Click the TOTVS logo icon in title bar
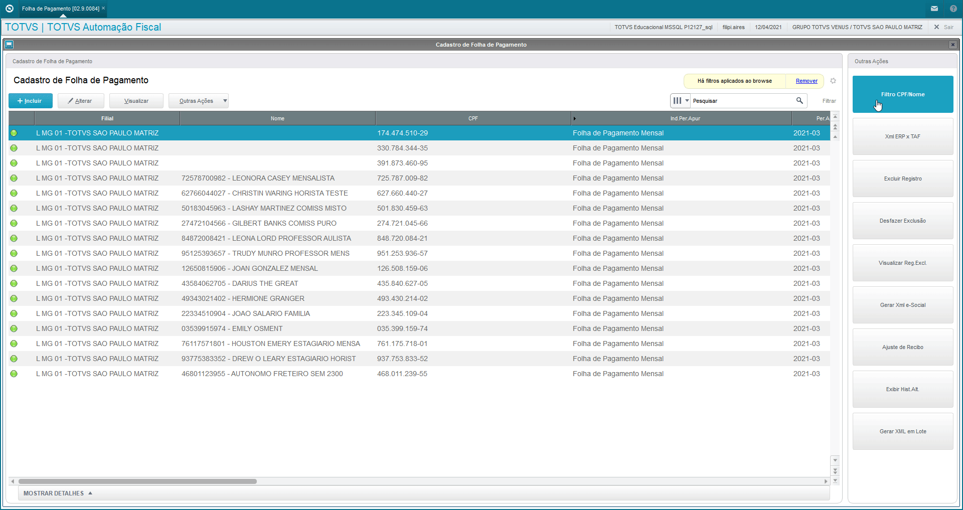Viewport: 963px width, 510px height. (x=9, y=9)
